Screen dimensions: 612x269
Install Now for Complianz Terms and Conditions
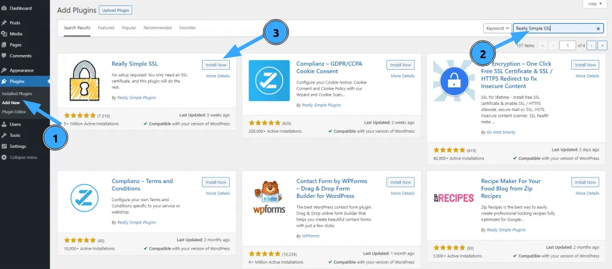(x=216, y=182)
